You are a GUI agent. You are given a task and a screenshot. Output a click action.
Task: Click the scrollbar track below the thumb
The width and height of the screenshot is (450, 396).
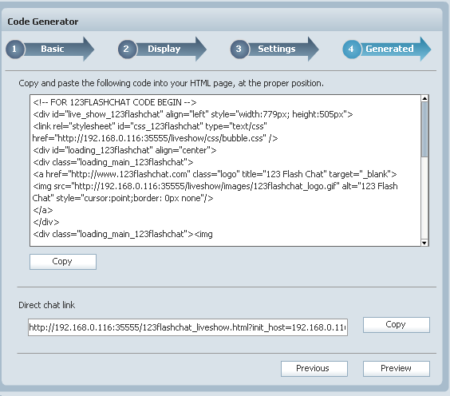tap(424, 198)
